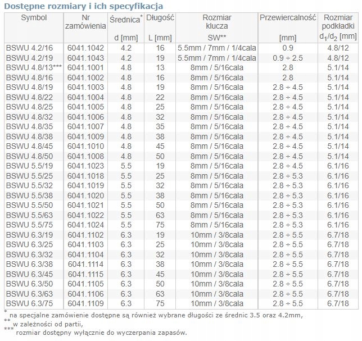The width and height of the screenshot is (362, 341).
Task: Select the symbol 'BSWU 4.8/22'
Action: click(x=29, y=97)
